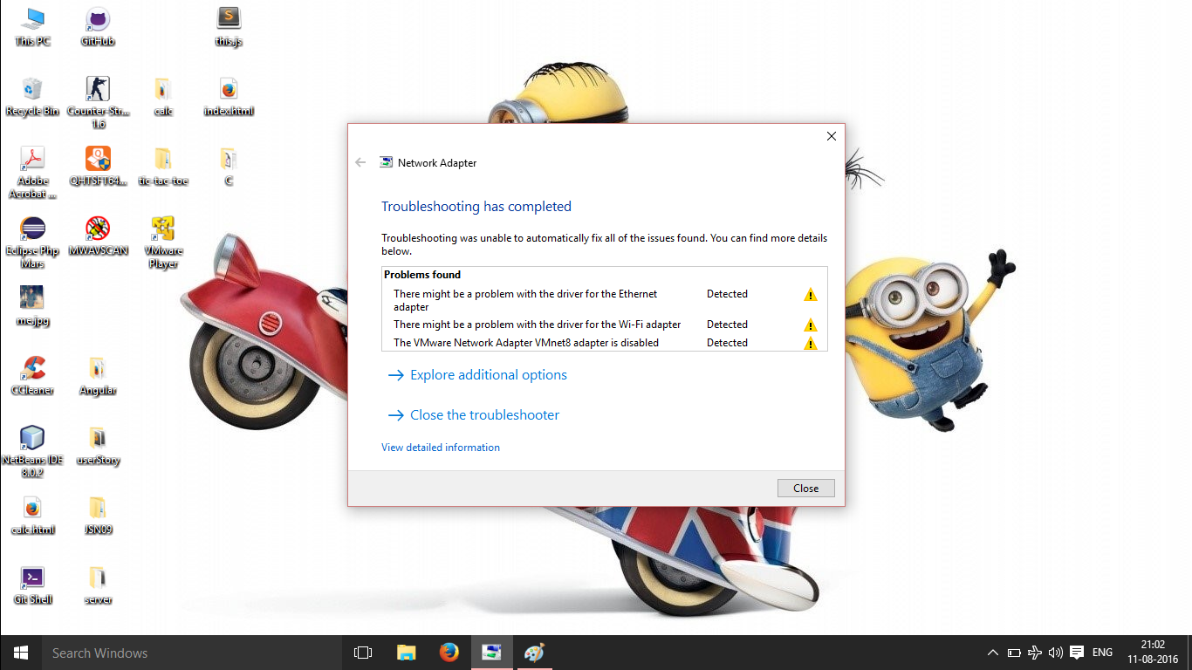1192x670 pixels.
Task: Click the back arrow in Network Adapter dialog
Action: click(x=360, y=162)
